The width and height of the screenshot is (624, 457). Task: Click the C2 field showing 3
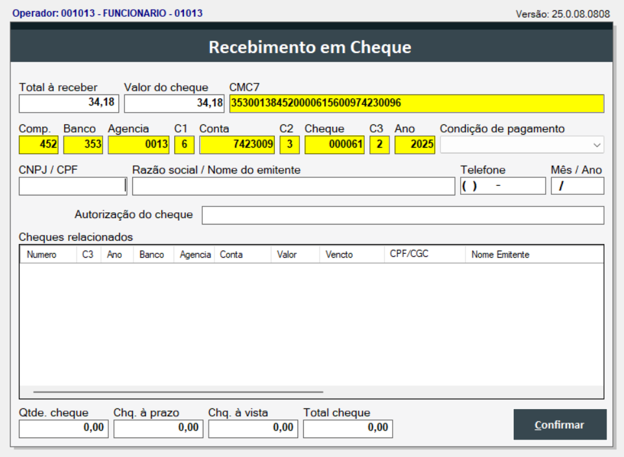point(290,144)
